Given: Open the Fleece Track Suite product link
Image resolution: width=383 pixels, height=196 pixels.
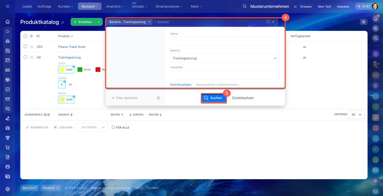Looking at the screenshot, I should (x=72, y=47).
